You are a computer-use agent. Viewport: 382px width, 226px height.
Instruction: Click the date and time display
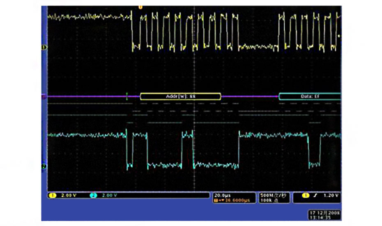tap(324, 215)
